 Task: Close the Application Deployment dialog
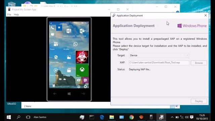[205, 15]
